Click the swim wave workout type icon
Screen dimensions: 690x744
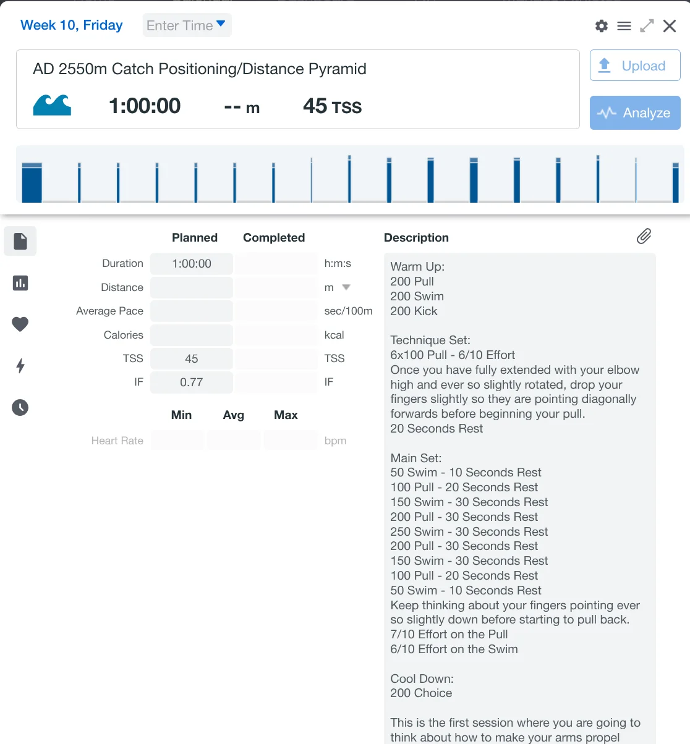(52, 106)
